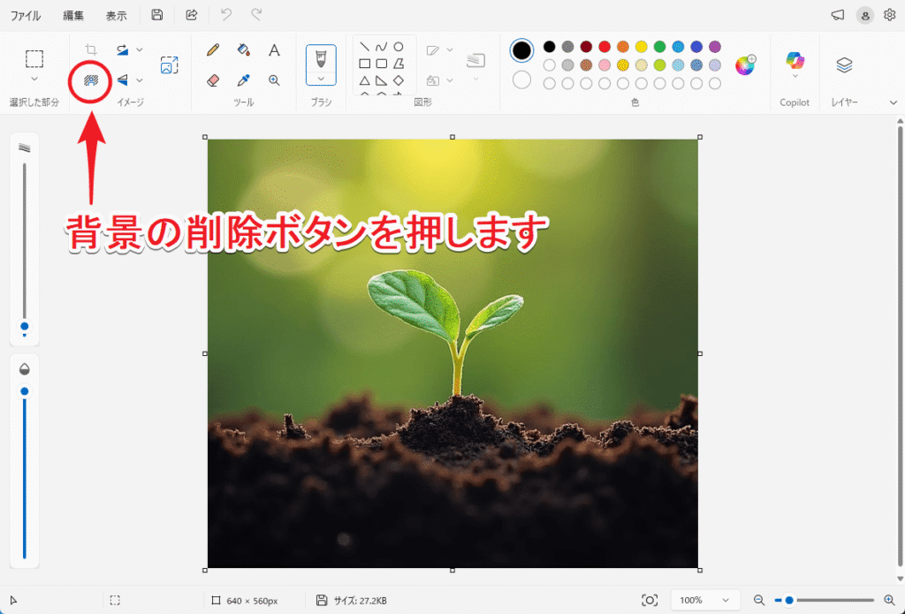Expand the flip options chevron
Screen dimensions: 905x614
click(x=140, y=80)
